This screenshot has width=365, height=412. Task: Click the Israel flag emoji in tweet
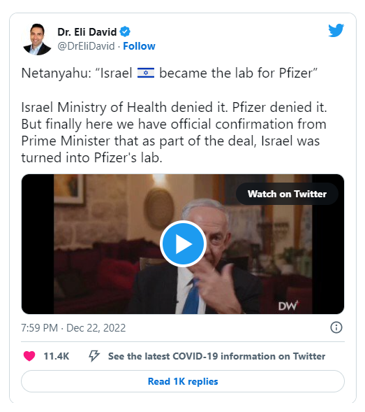coord(146,73)
